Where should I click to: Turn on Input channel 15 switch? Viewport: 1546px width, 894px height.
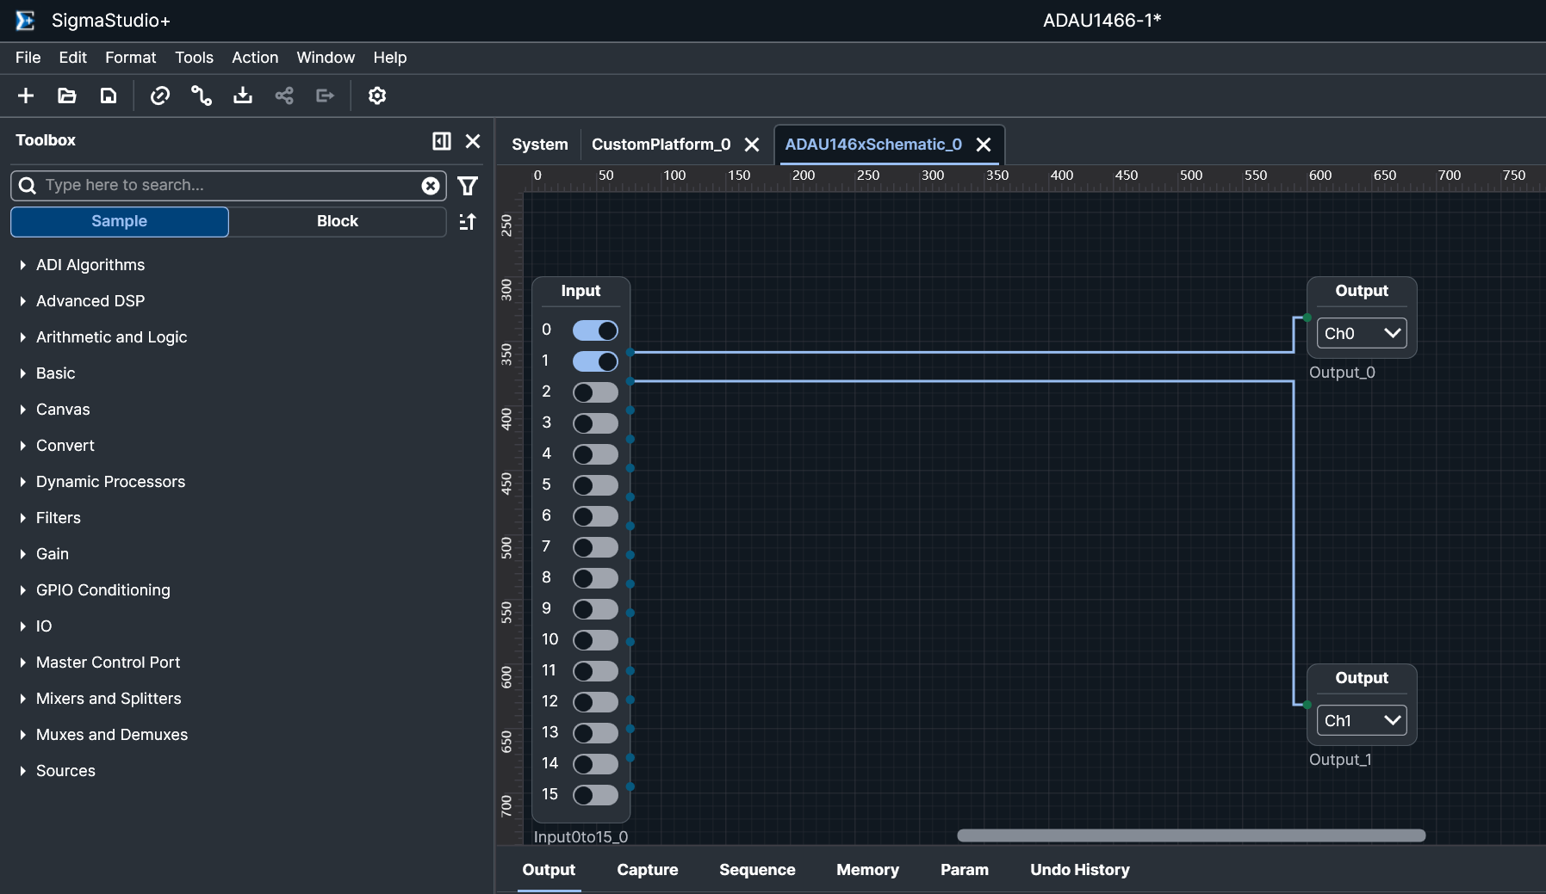[x=595, y=795]
